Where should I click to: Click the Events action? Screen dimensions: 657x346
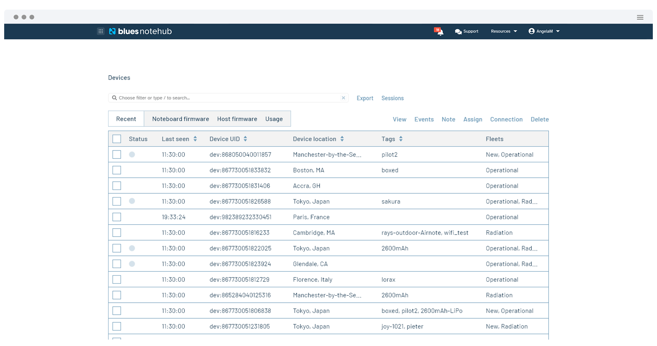coord(424,119)
